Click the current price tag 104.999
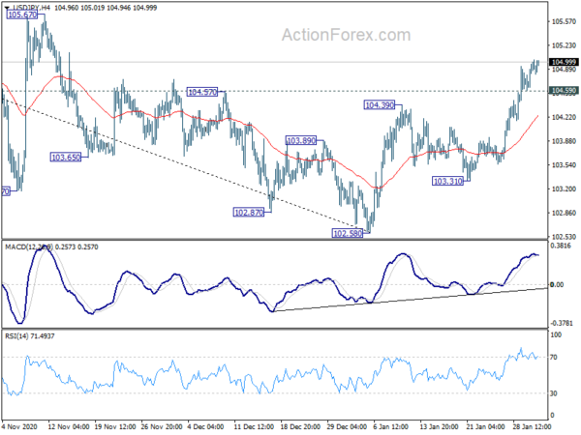The width and height of the screenshot is (581, 435). click(x=564, y=62)
